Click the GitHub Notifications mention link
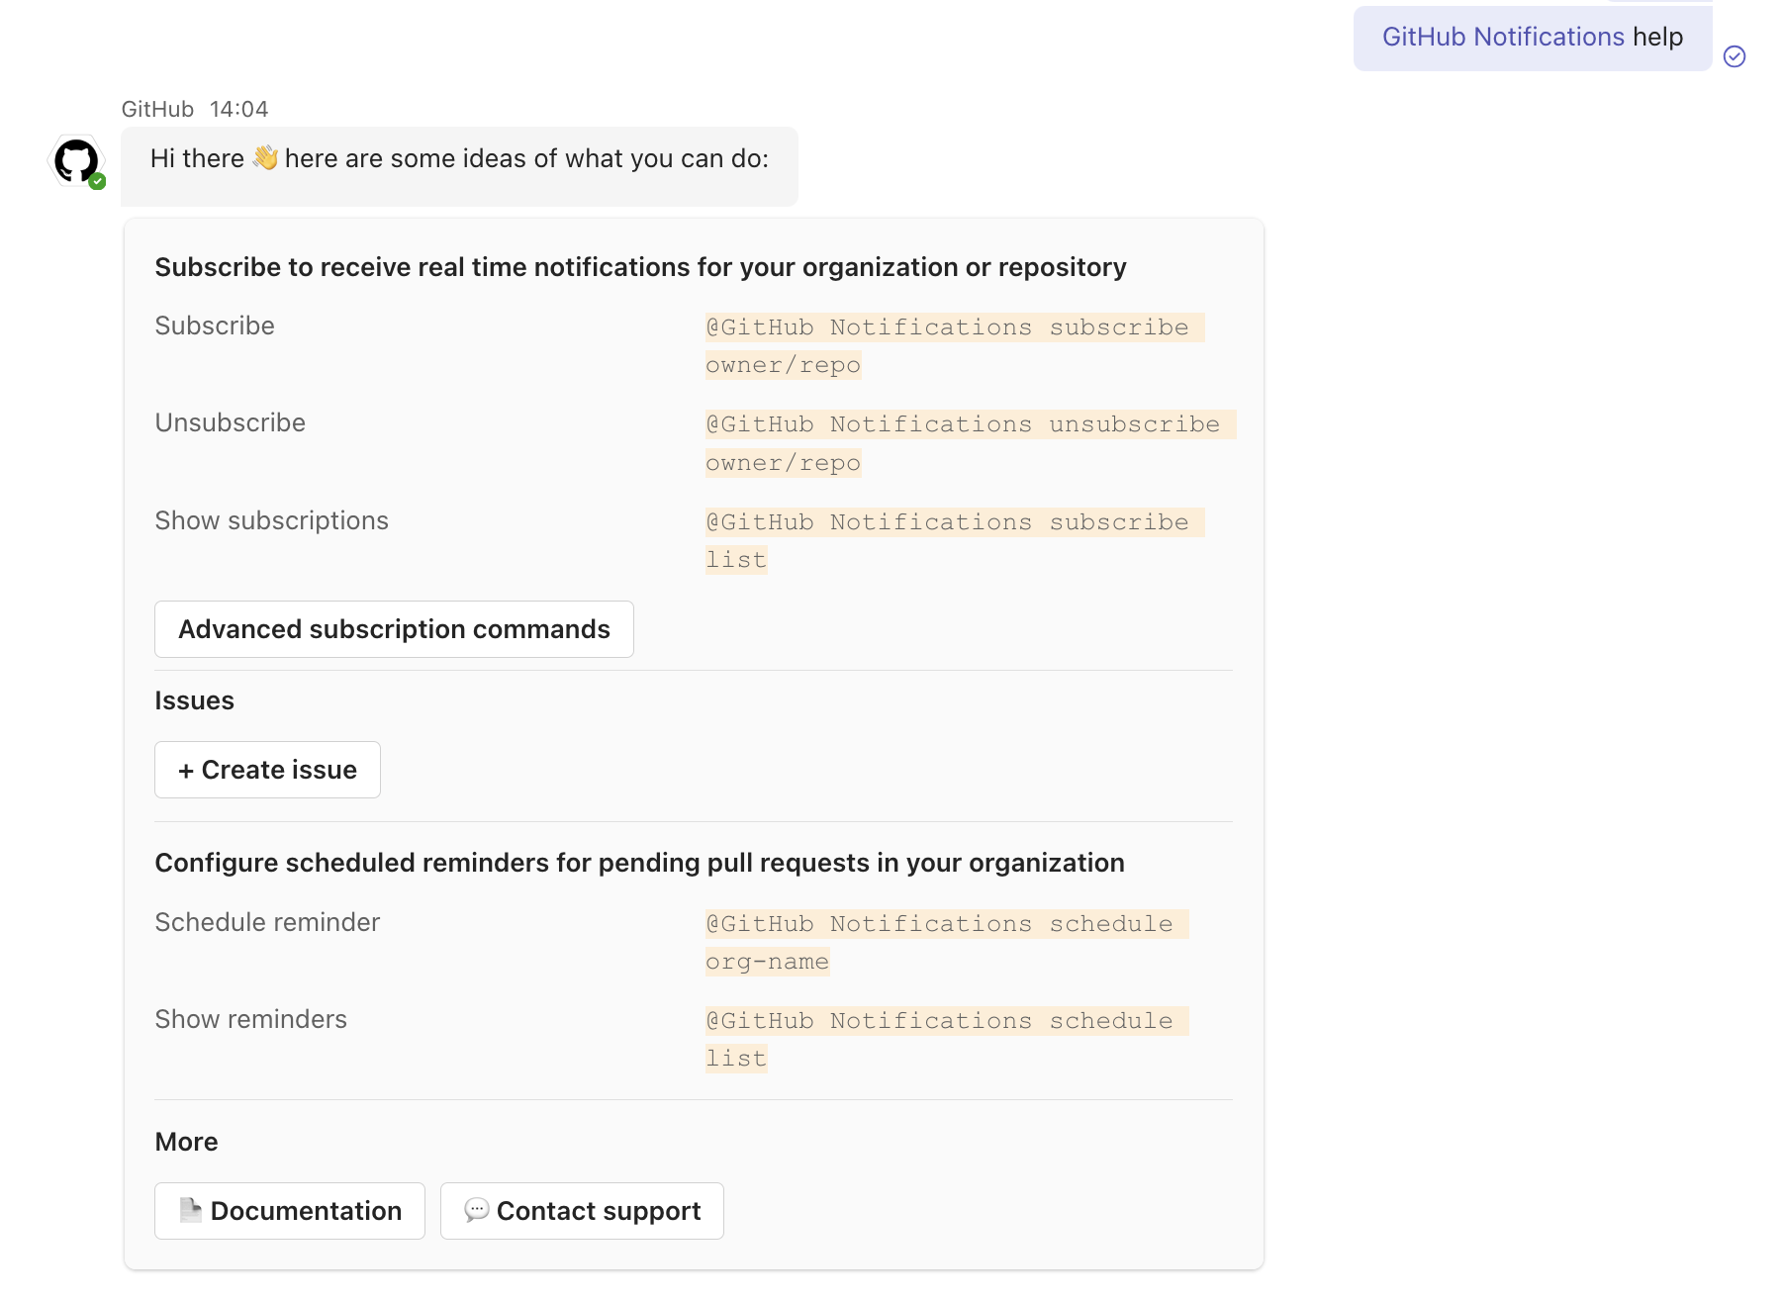This screenshot has height=1302, width=1783. coord(1502,38)
